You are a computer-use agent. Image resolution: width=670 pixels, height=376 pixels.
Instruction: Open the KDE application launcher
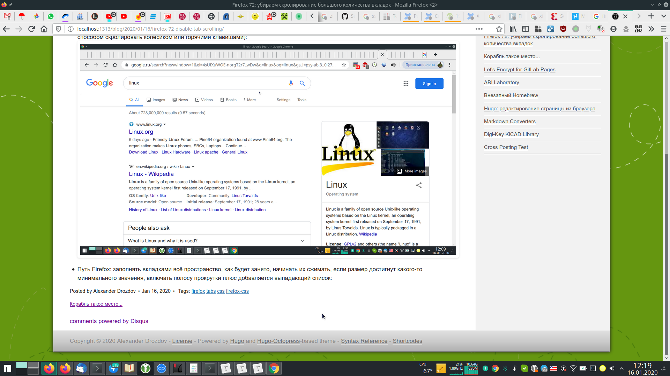coord(8,368)
